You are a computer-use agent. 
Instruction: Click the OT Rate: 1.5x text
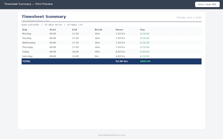point(75,25)
